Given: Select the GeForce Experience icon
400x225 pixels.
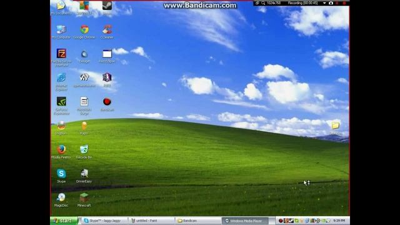Looking at the screenshot, I should [x=61, y=106].
